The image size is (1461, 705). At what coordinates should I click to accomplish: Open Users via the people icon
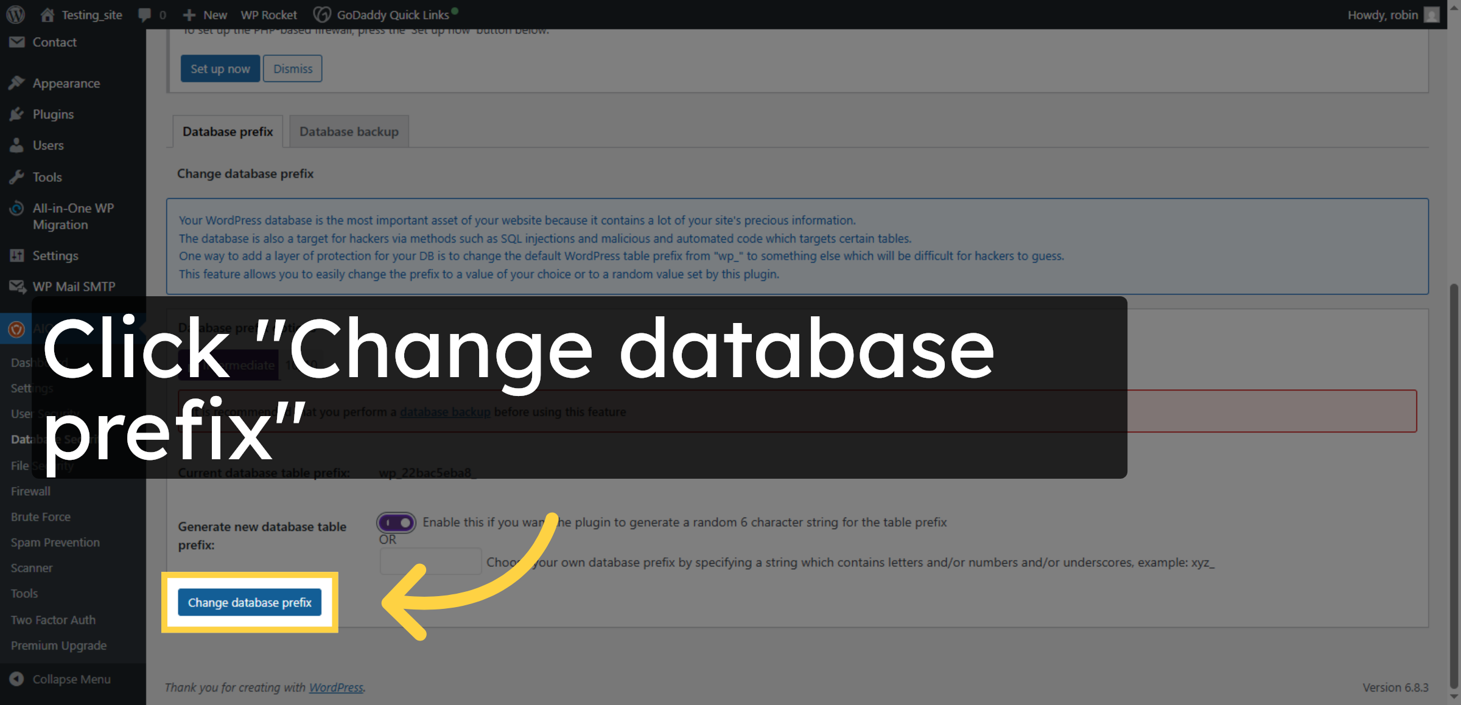tap(17, 145)
